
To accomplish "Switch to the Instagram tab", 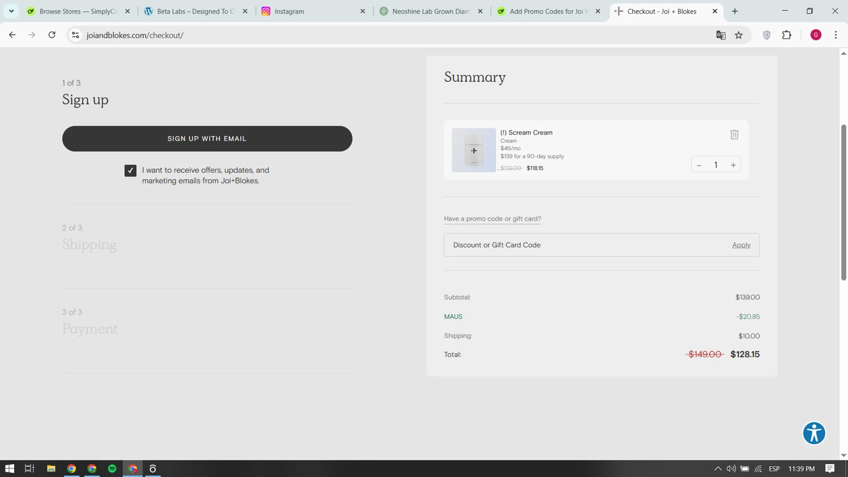I will (x=314, y=11).
